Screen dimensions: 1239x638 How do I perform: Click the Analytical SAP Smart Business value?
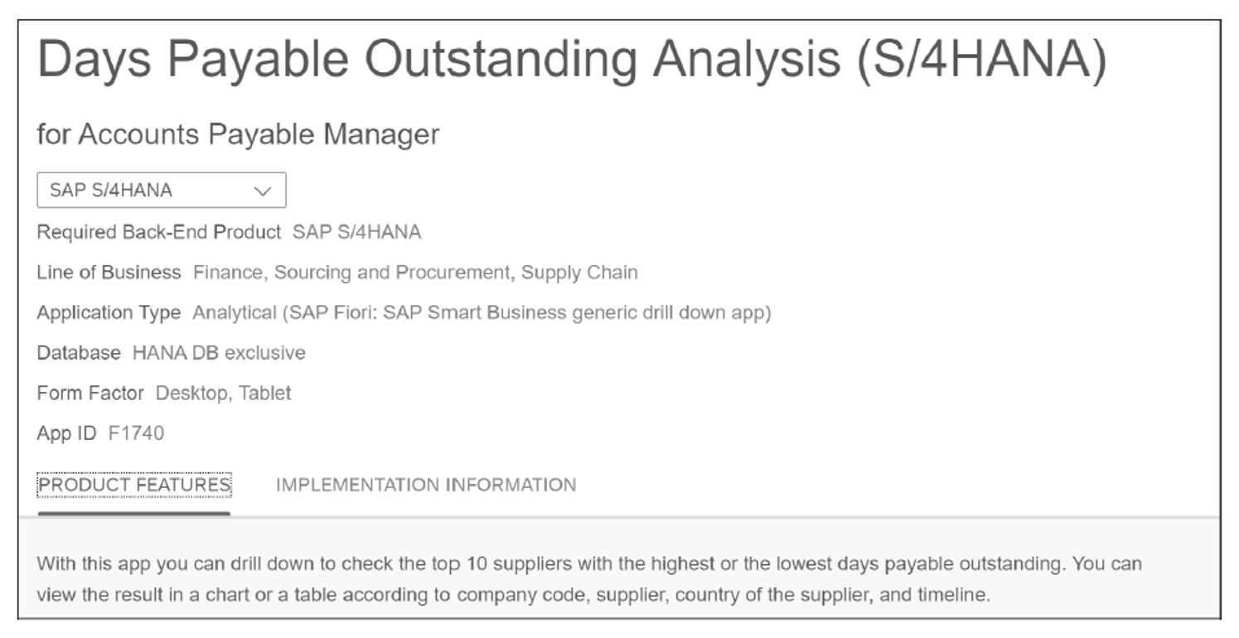(482, 312)
